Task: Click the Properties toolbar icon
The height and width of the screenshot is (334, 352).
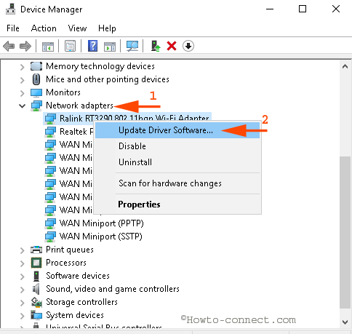Action: pos(70,46)
